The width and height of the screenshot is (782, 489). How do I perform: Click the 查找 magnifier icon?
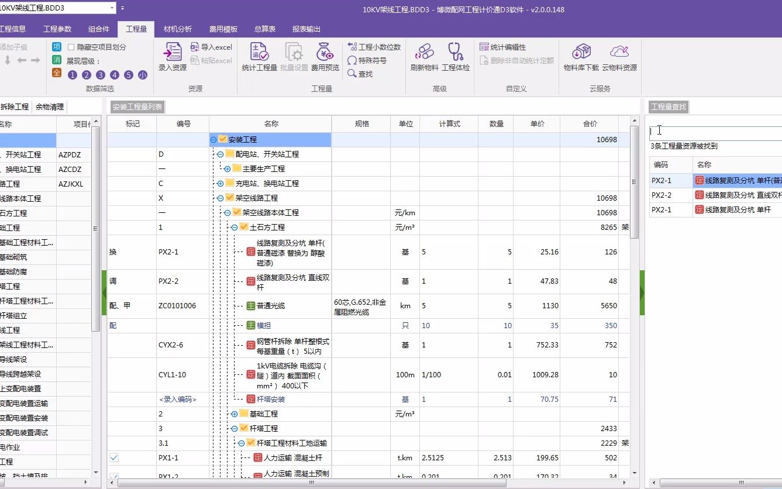tap(352, 74)
